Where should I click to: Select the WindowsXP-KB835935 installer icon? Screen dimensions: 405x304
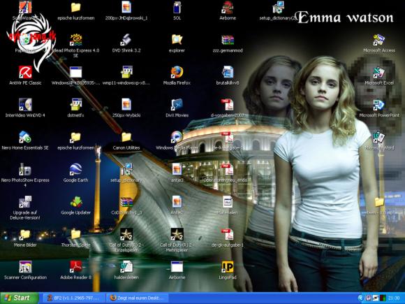(75, 72)
